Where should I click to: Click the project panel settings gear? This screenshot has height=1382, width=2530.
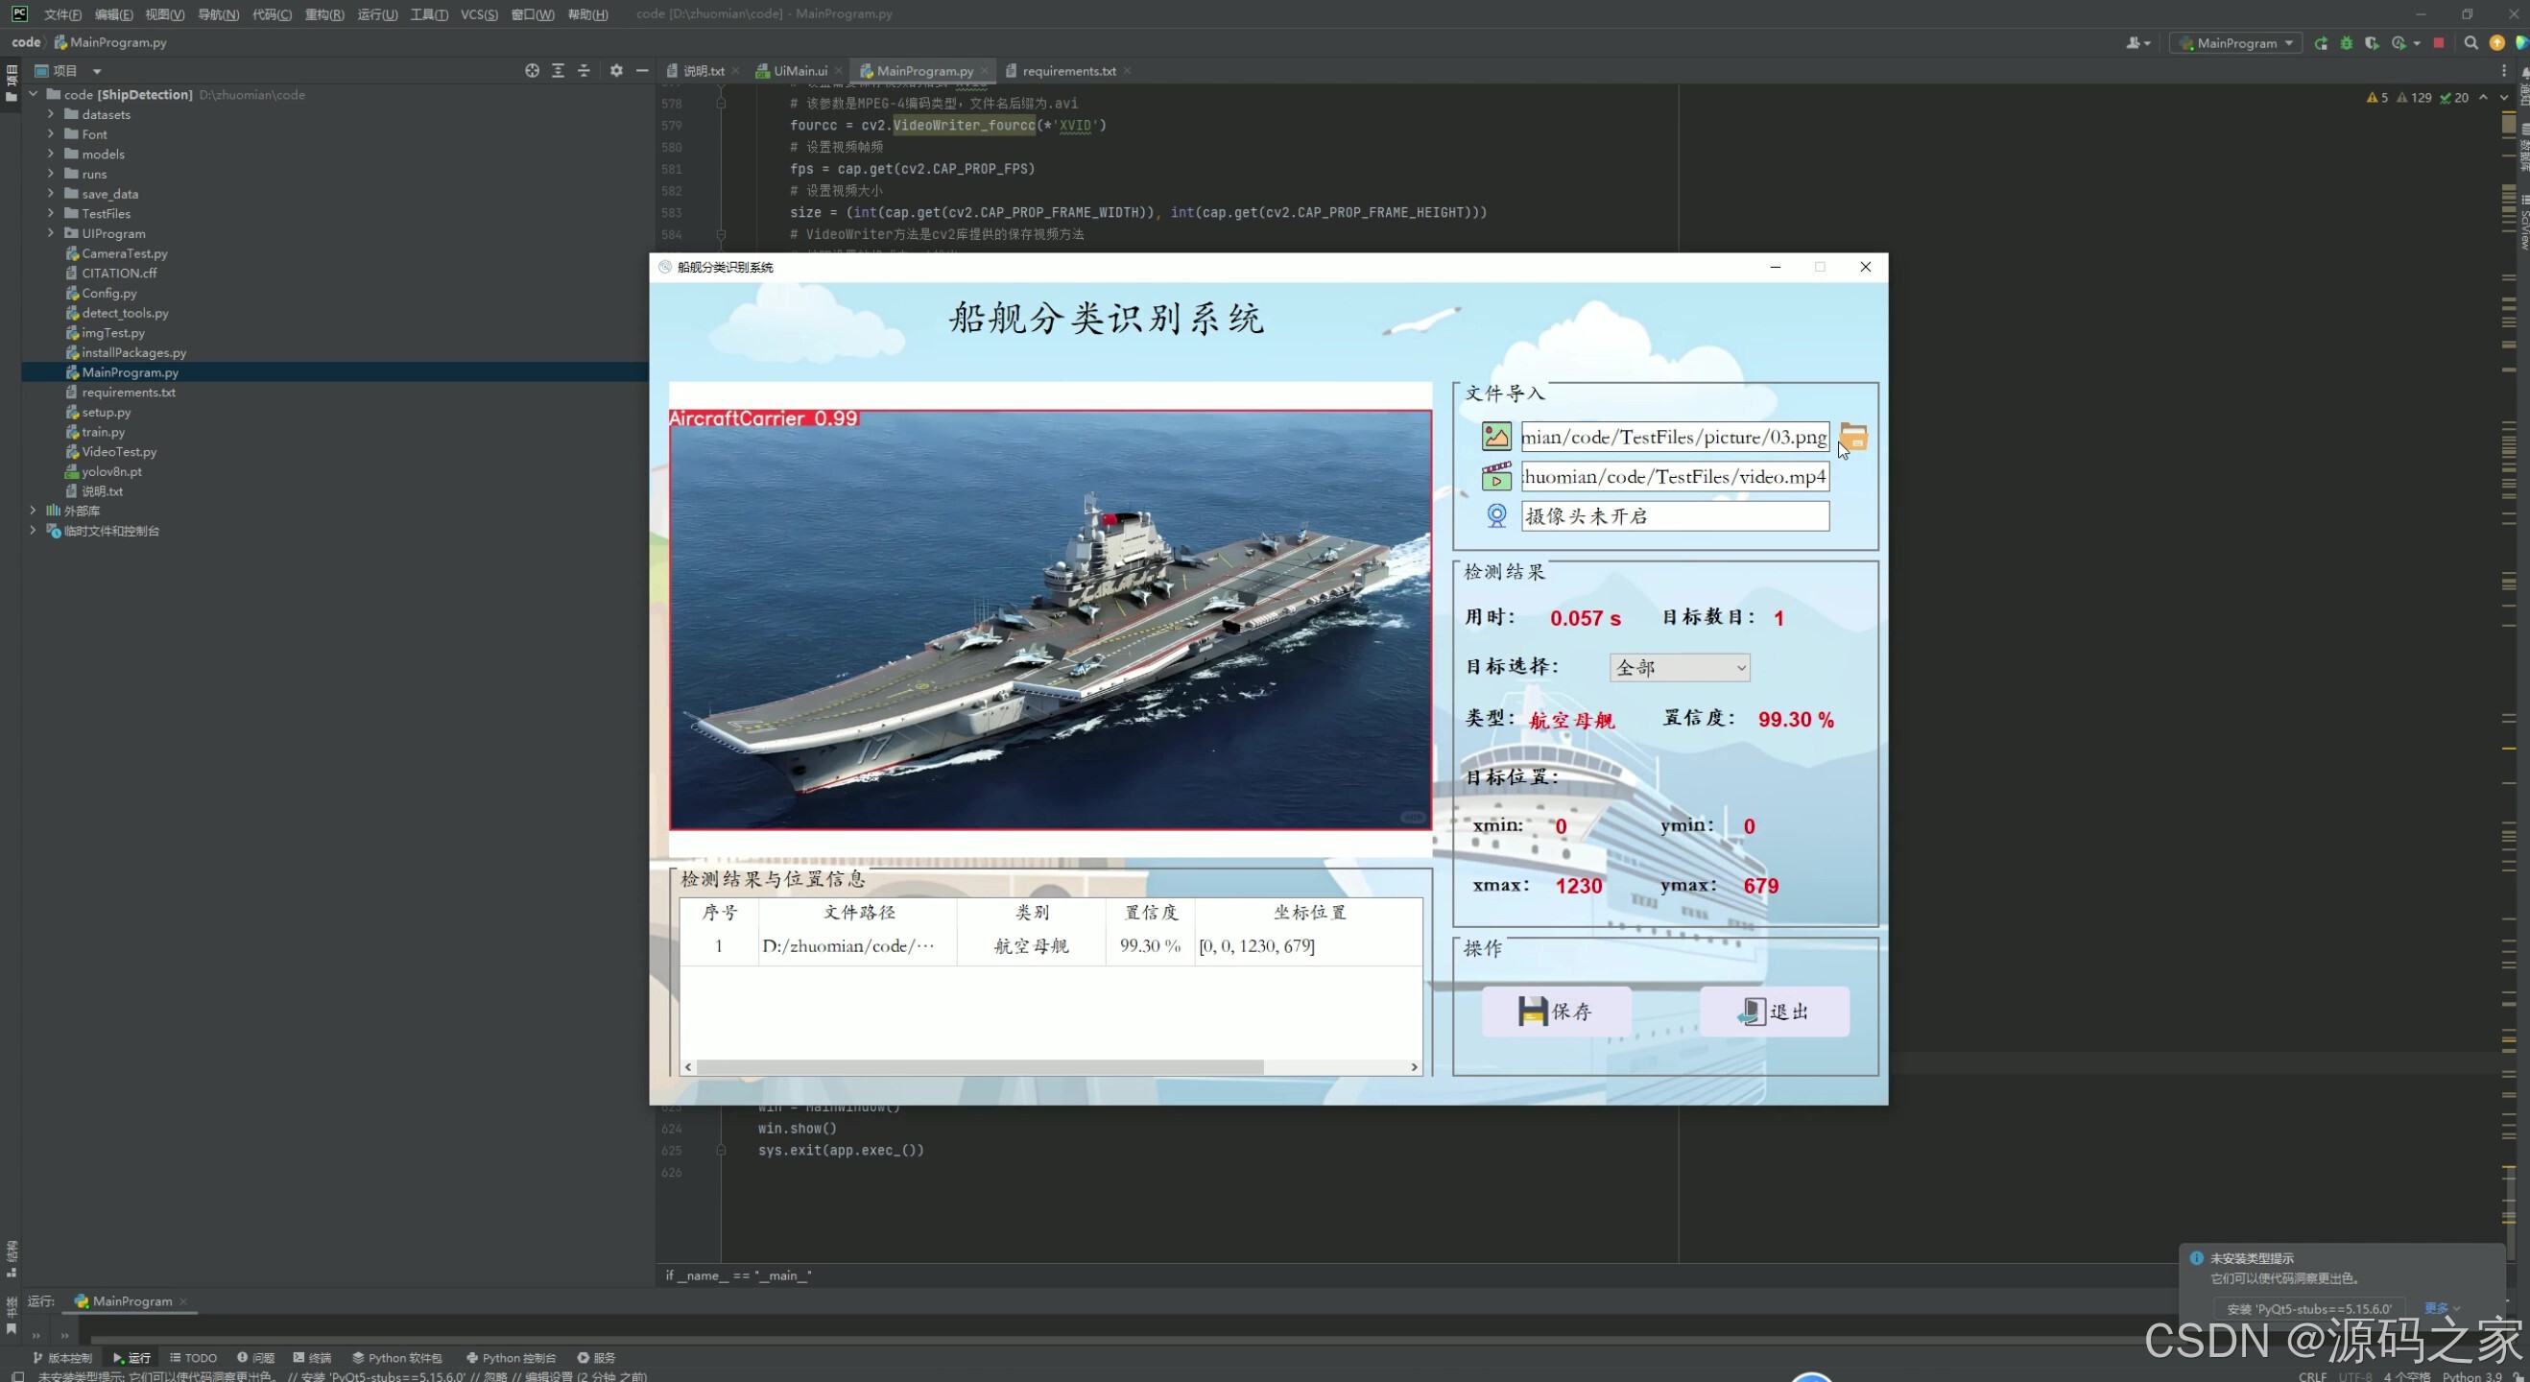[x=616, y=71]
